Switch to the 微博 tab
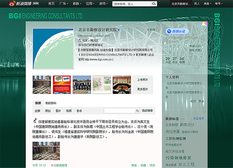The height and width of the screenshot is (168, 233). click(x=38, y=103)
